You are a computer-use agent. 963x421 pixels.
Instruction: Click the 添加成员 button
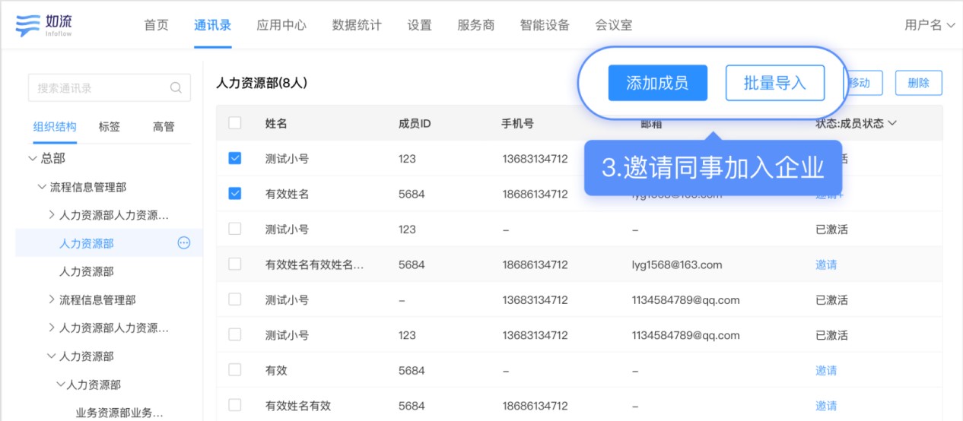(x=657, y=83)
